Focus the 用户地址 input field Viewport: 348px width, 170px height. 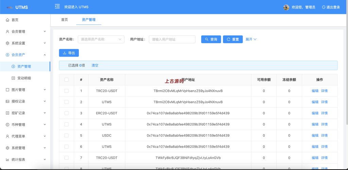tap(172, 40)
